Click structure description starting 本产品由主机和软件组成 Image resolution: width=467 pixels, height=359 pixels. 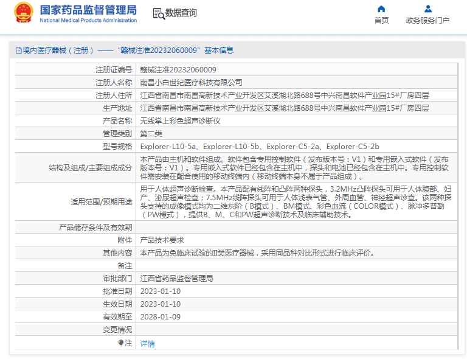(294, 168)
